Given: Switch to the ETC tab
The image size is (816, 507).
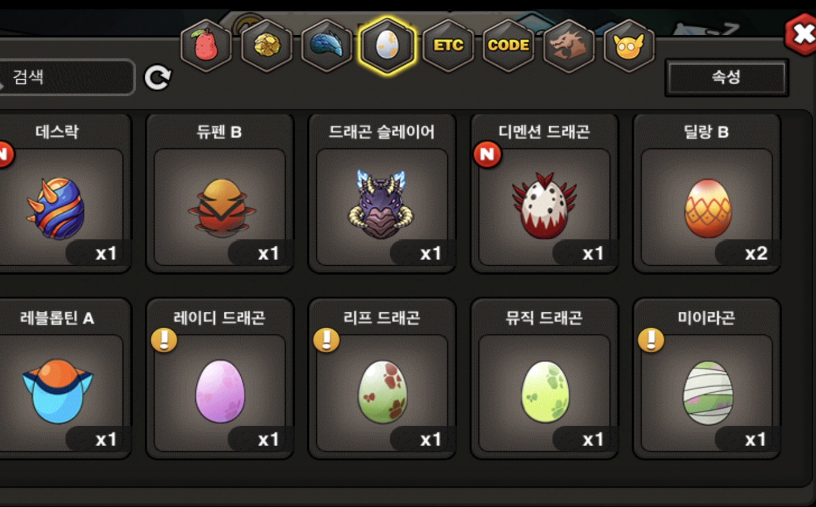Looking at the screenshot, I should click(448, 46).
